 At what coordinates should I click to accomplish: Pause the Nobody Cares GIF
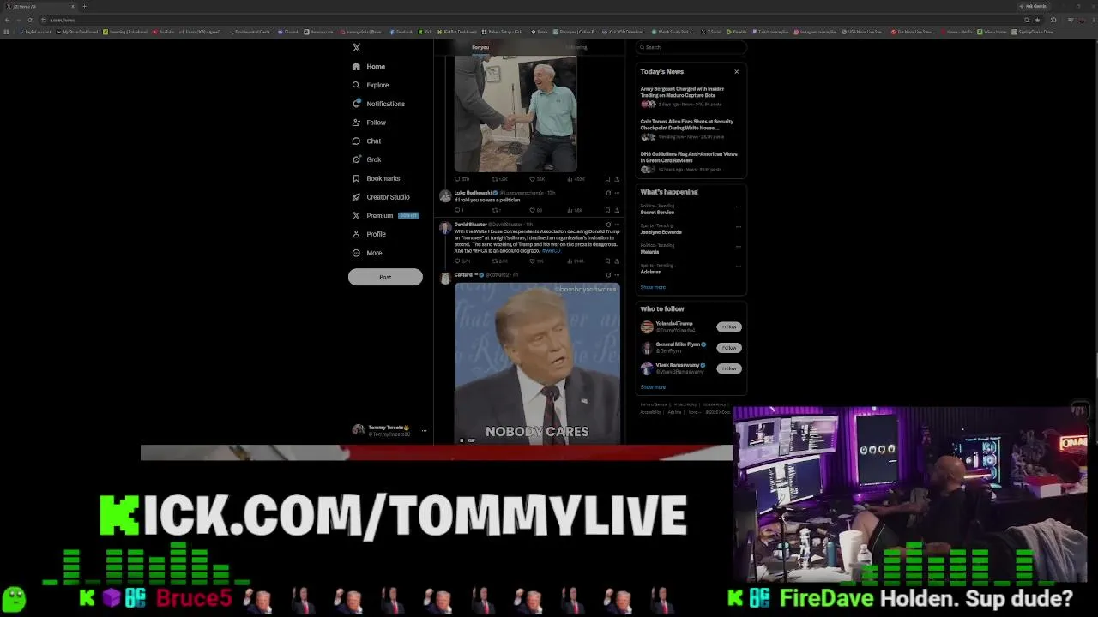[461, 440]
